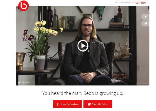Viewport: 156px width, 111px height.
Task: Click the purple flower pot in the video
Action: pos(40,62)
